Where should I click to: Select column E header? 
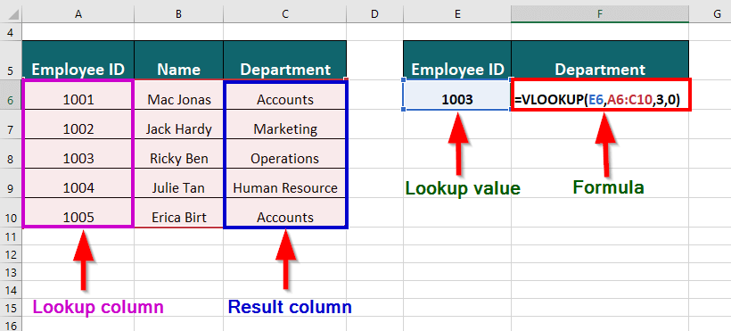[x=457, y=14]
